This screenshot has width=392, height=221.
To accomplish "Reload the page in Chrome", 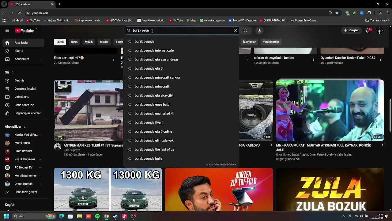I will click(x=19, y=13).
